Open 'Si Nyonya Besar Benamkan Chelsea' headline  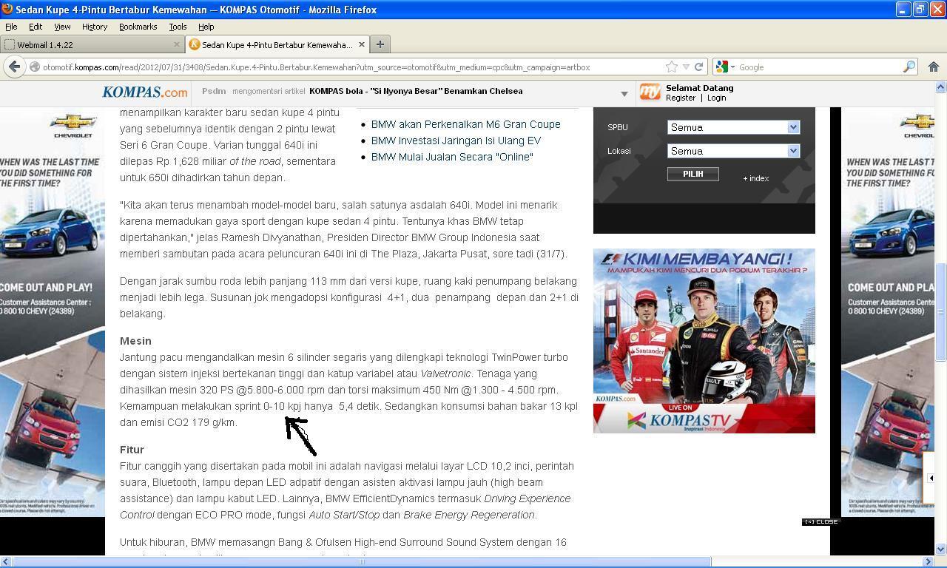click(416, 91)
